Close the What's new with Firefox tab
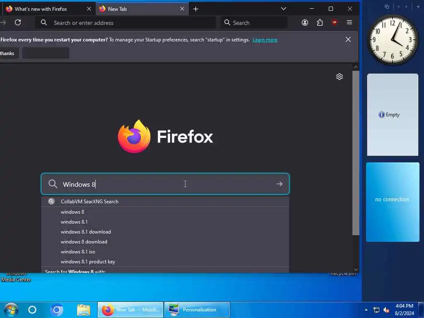 pos(89,9)
